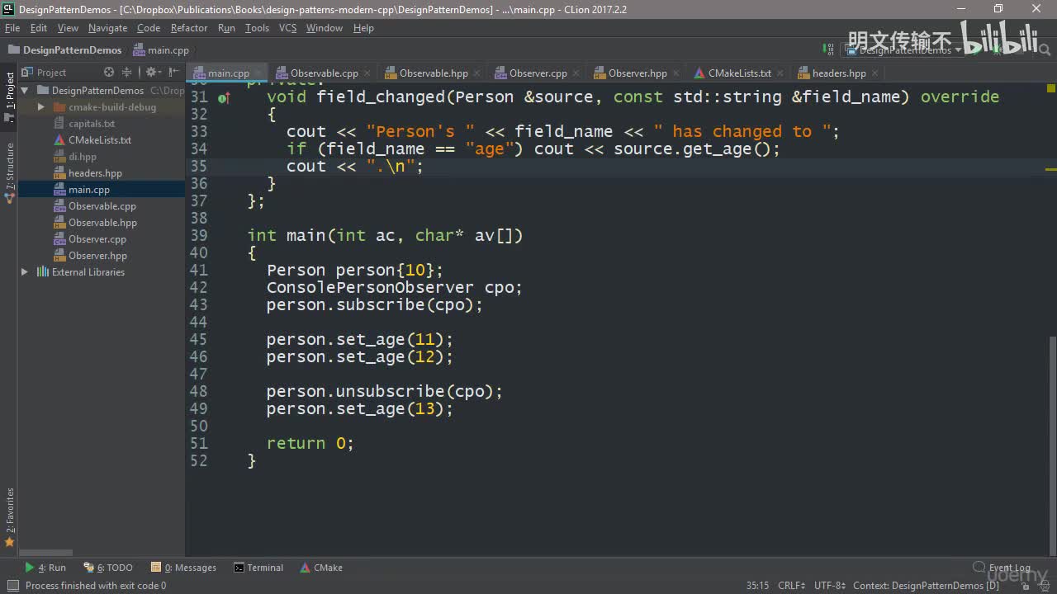Open the Run tool window
This screenshot has width=1057, height=594.
[x=45, y=568]
